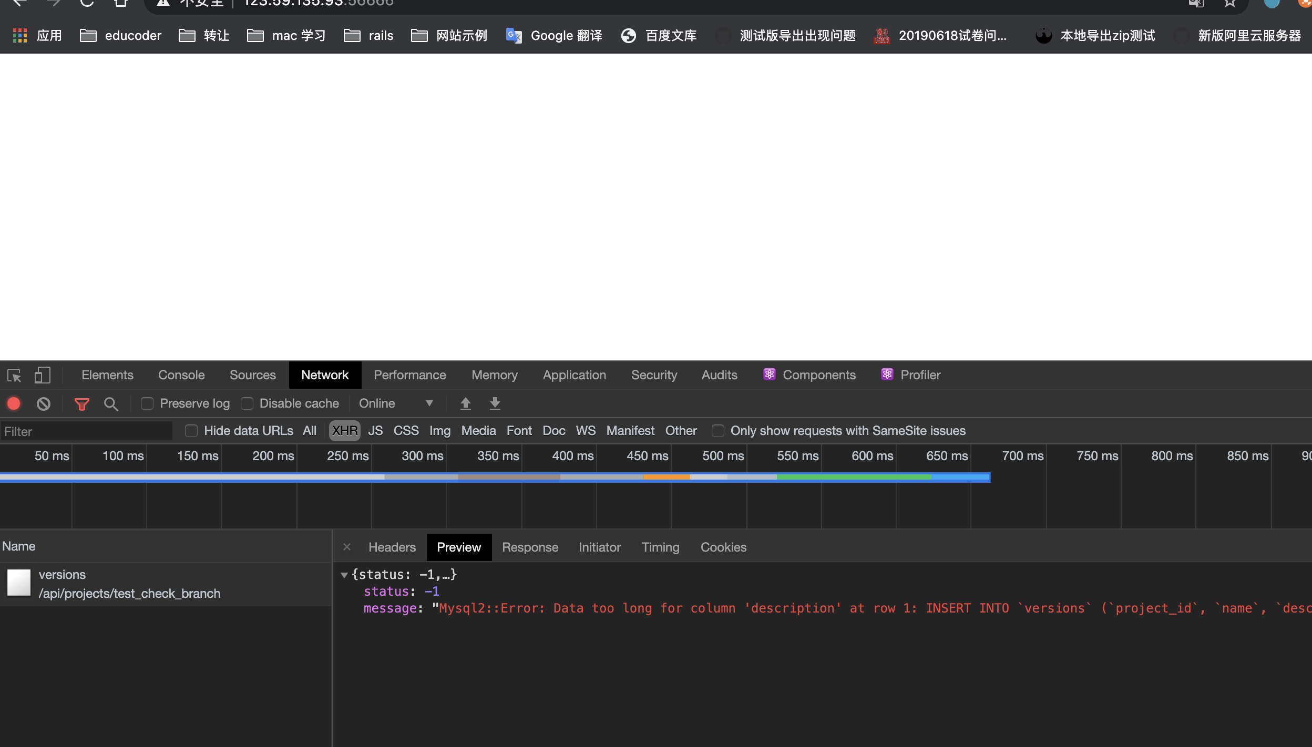1312x747 pixels.
Task: Filter requests by Media type
Action: [478, 431]
